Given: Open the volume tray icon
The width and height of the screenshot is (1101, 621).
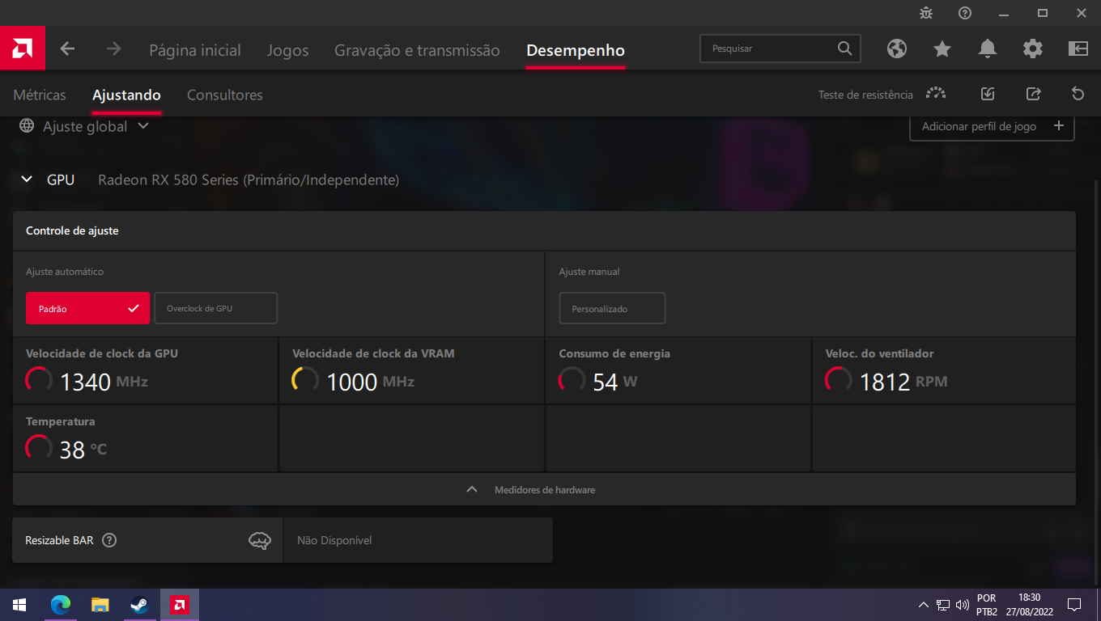Looking at the screenshot, I should pos(963,605).
